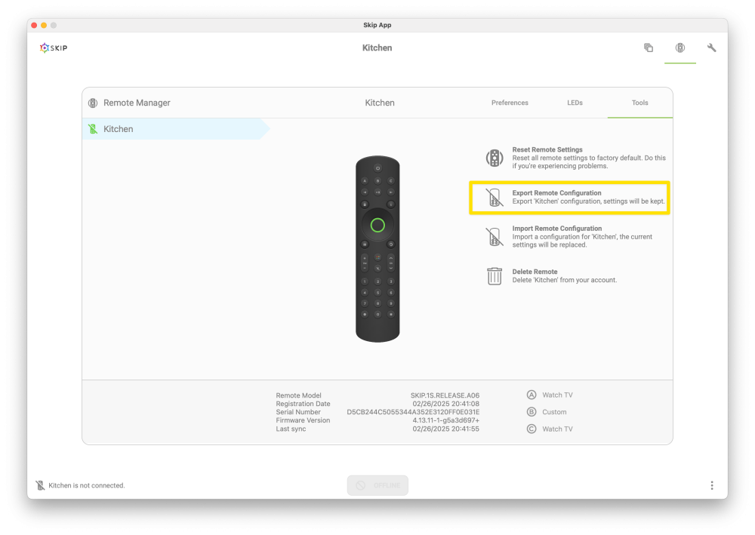Click the 'Last sync' label
Viewport: 755px width, 535px height.
(291, 429)
